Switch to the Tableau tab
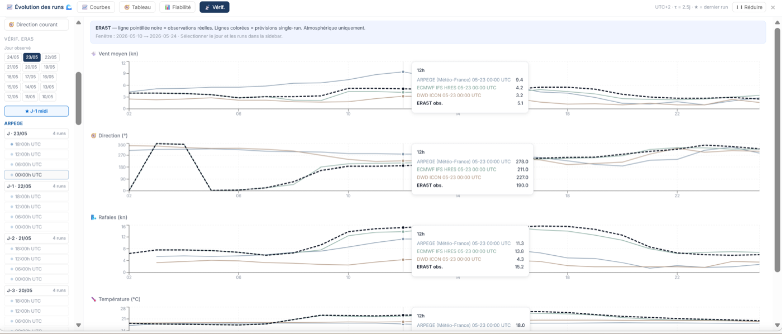 [137, 7]
